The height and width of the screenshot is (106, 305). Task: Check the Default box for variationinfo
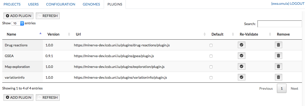(x=211, y=78)
